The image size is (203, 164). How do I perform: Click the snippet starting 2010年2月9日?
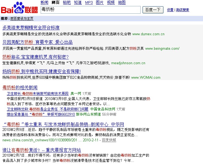pyautogui.click(x=76, y=132)
